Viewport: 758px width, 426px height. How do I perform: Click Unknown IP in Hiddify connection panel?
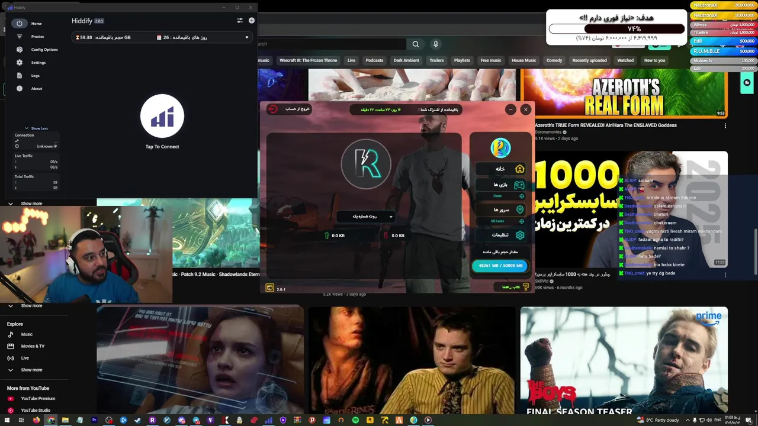pos(47,146)
